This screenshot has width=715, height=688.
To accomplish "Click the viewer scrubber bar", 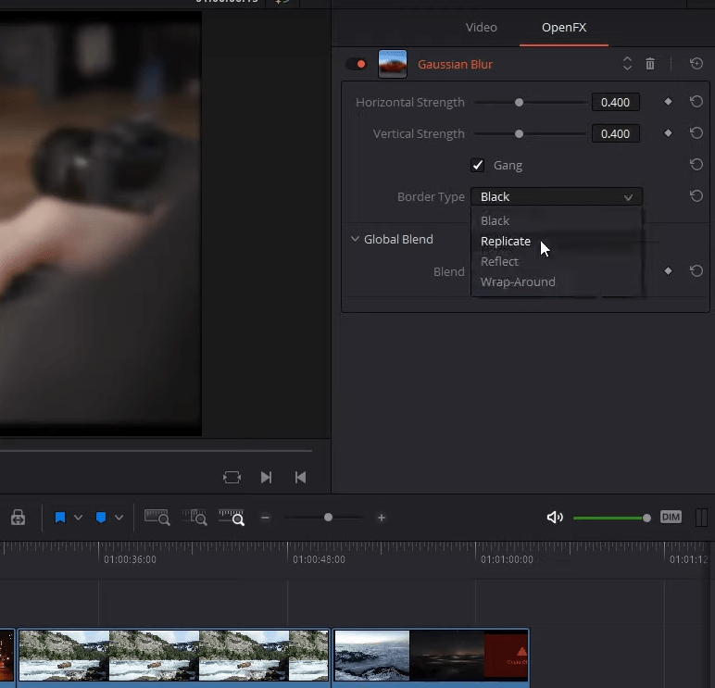I will coord(156,451).
